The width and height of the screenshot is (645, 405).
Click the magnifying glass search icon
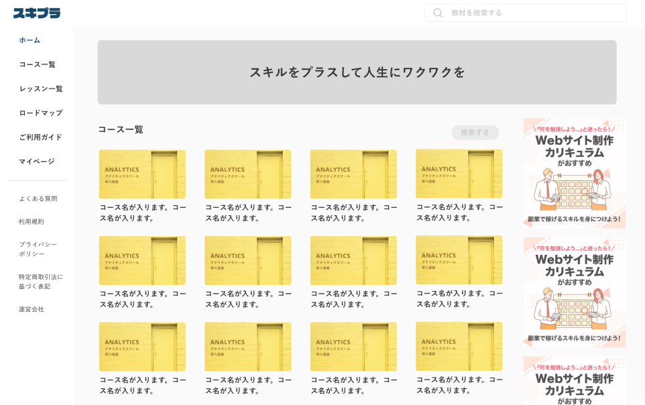click(x=438, y=13)
